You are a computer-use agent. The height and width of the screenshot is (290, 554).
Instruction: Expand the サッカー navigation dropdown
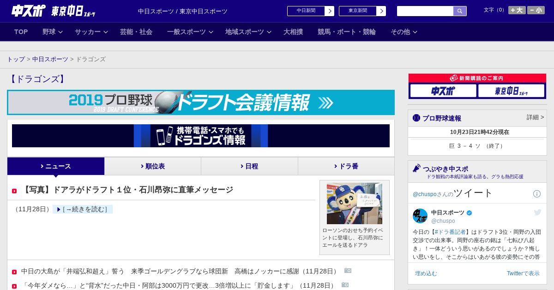pyautogui.click(x=91, y=32)
